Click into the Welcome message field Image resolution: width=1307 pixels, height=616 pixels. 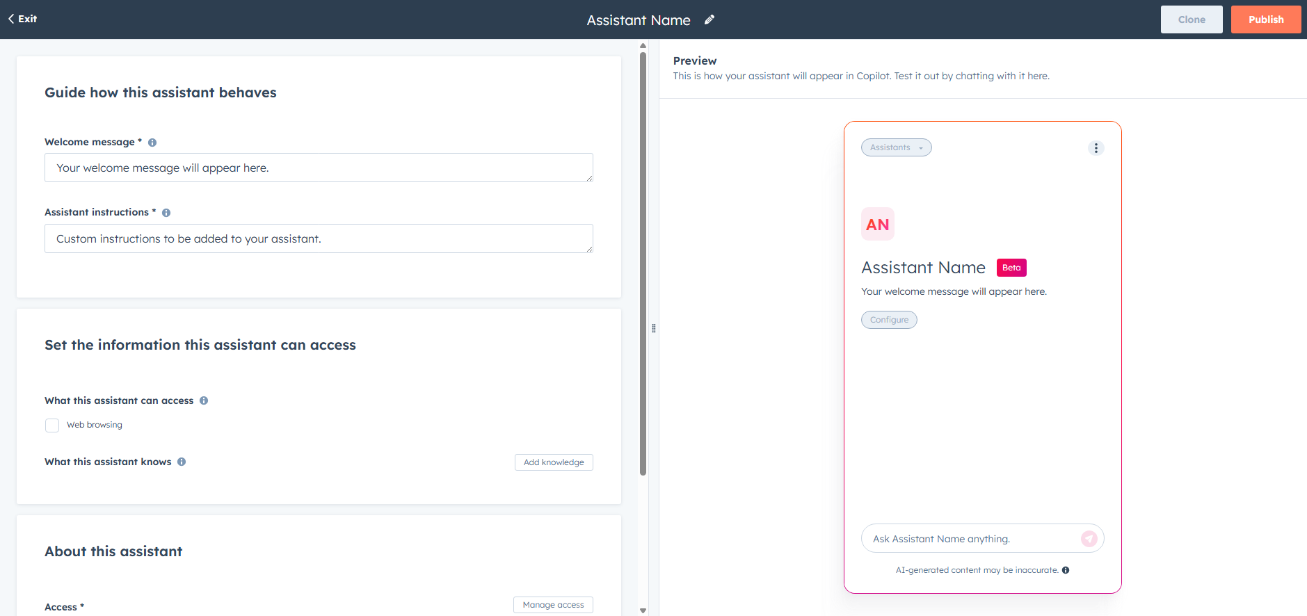pos(319,168)
